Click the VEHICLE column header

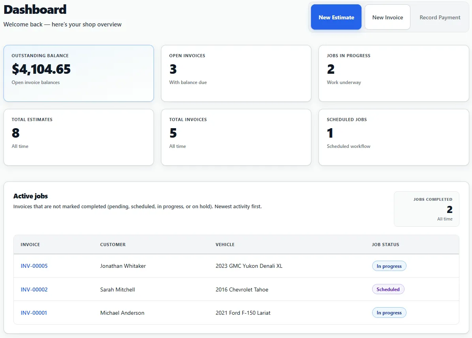point(225,245)
